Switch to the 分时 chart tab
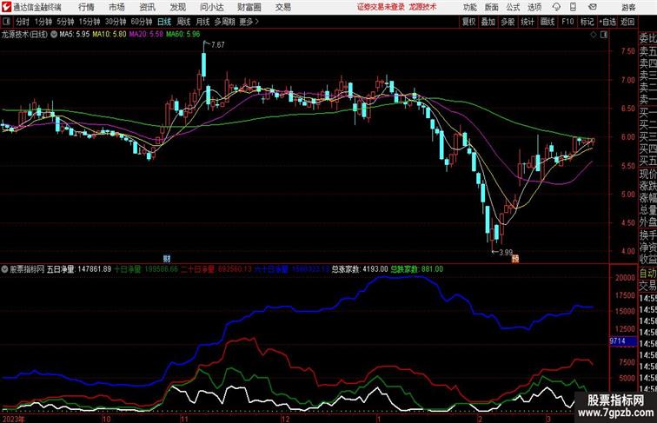Viewport: 657px width, 423px height. tap(23, 22)
